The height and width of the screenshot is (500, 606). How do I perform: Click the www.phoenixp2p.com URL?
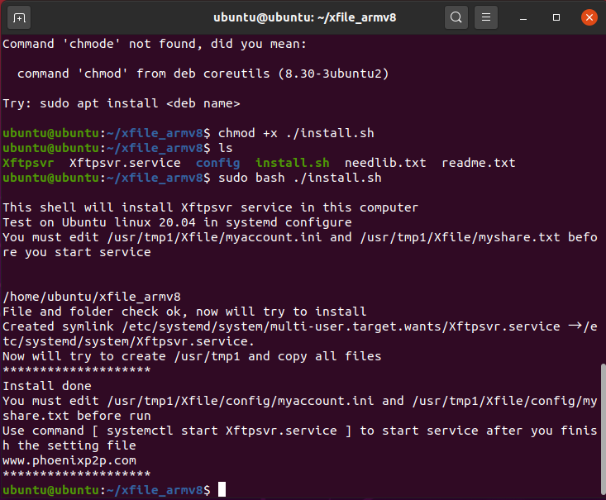point(69,460)
